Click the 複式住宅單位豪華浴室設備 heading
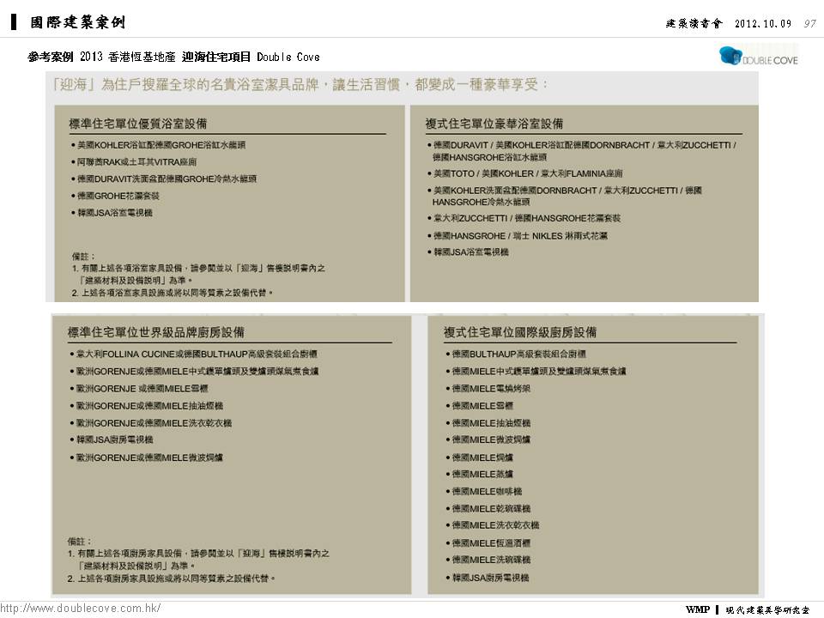The height and width of the screenshot is (618, 824). pyautogui.click(x=494, y=124)
